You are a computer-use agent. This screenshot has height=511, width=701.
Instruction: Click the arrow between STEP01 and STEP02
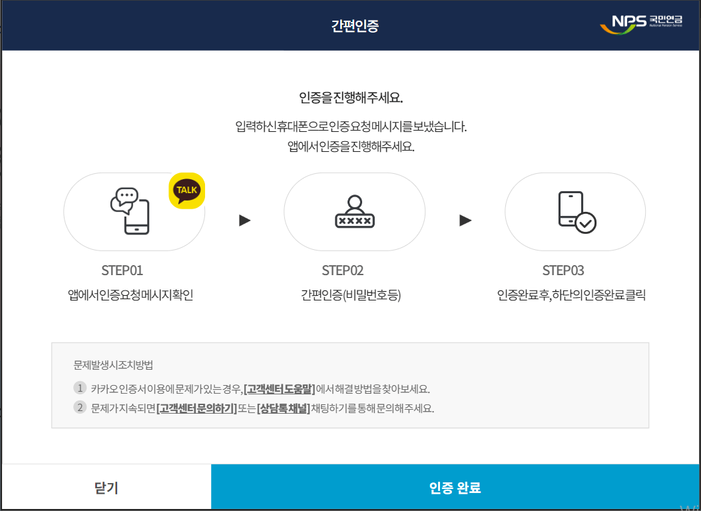tap(245, 222)
